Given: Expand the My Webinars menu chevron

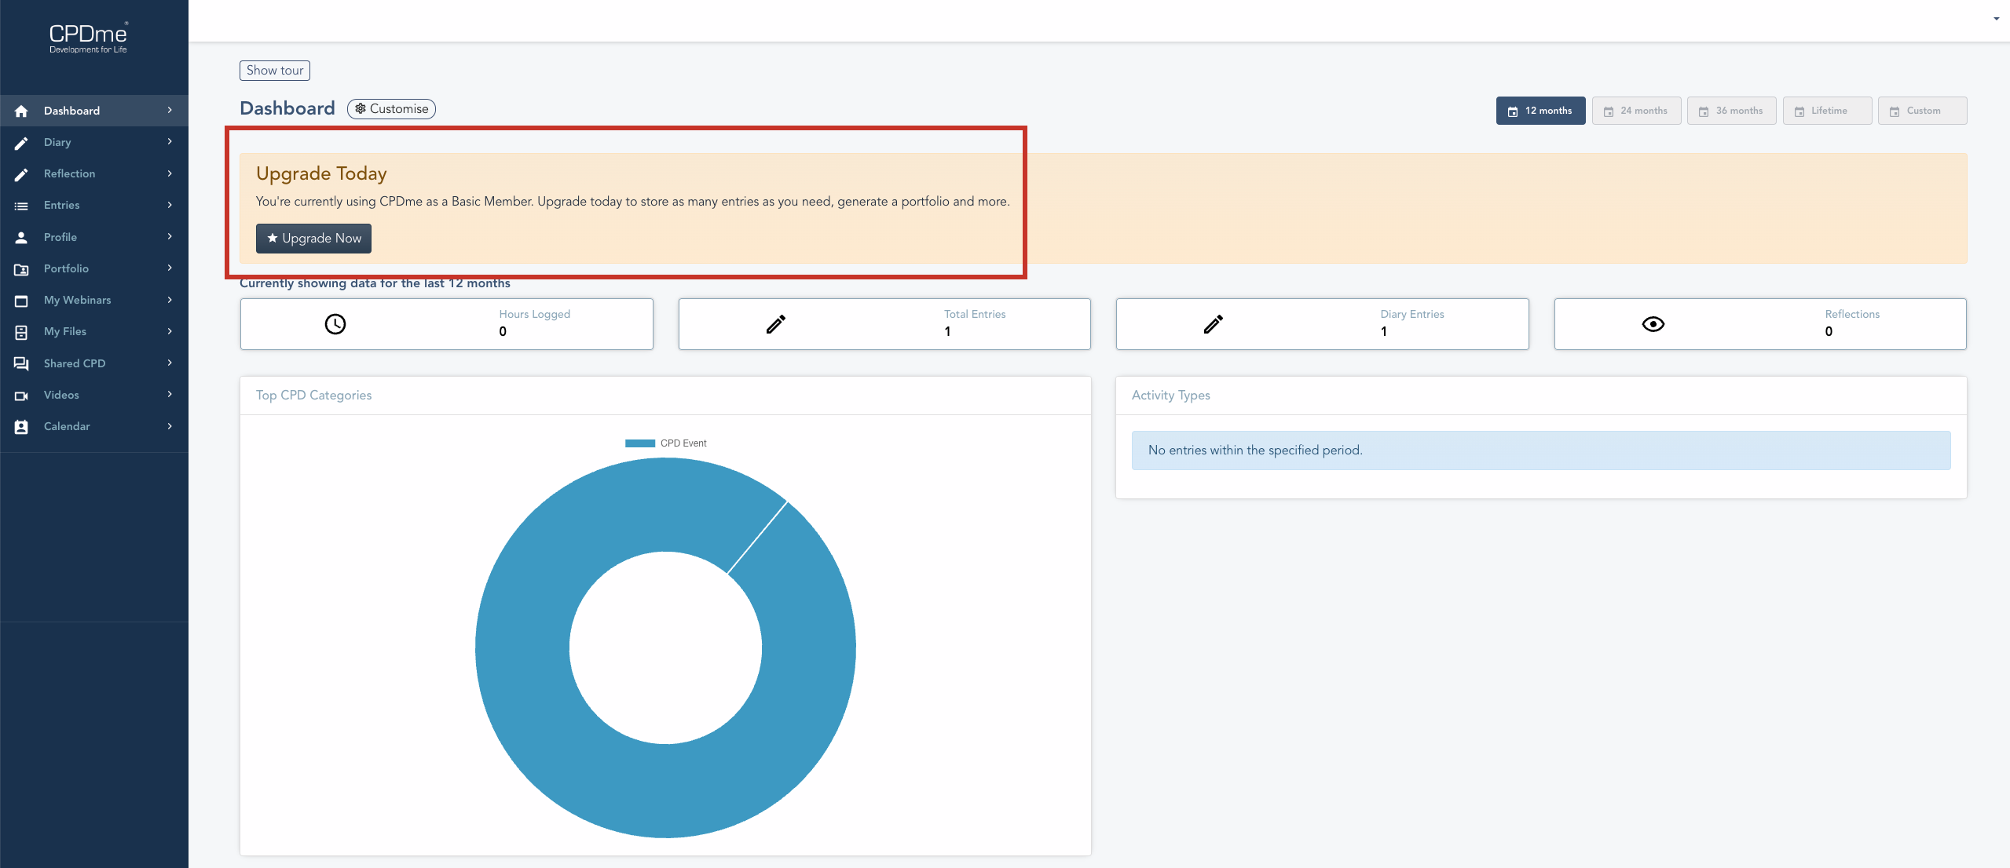Looking at the screenshot, I should coord(170,300).
